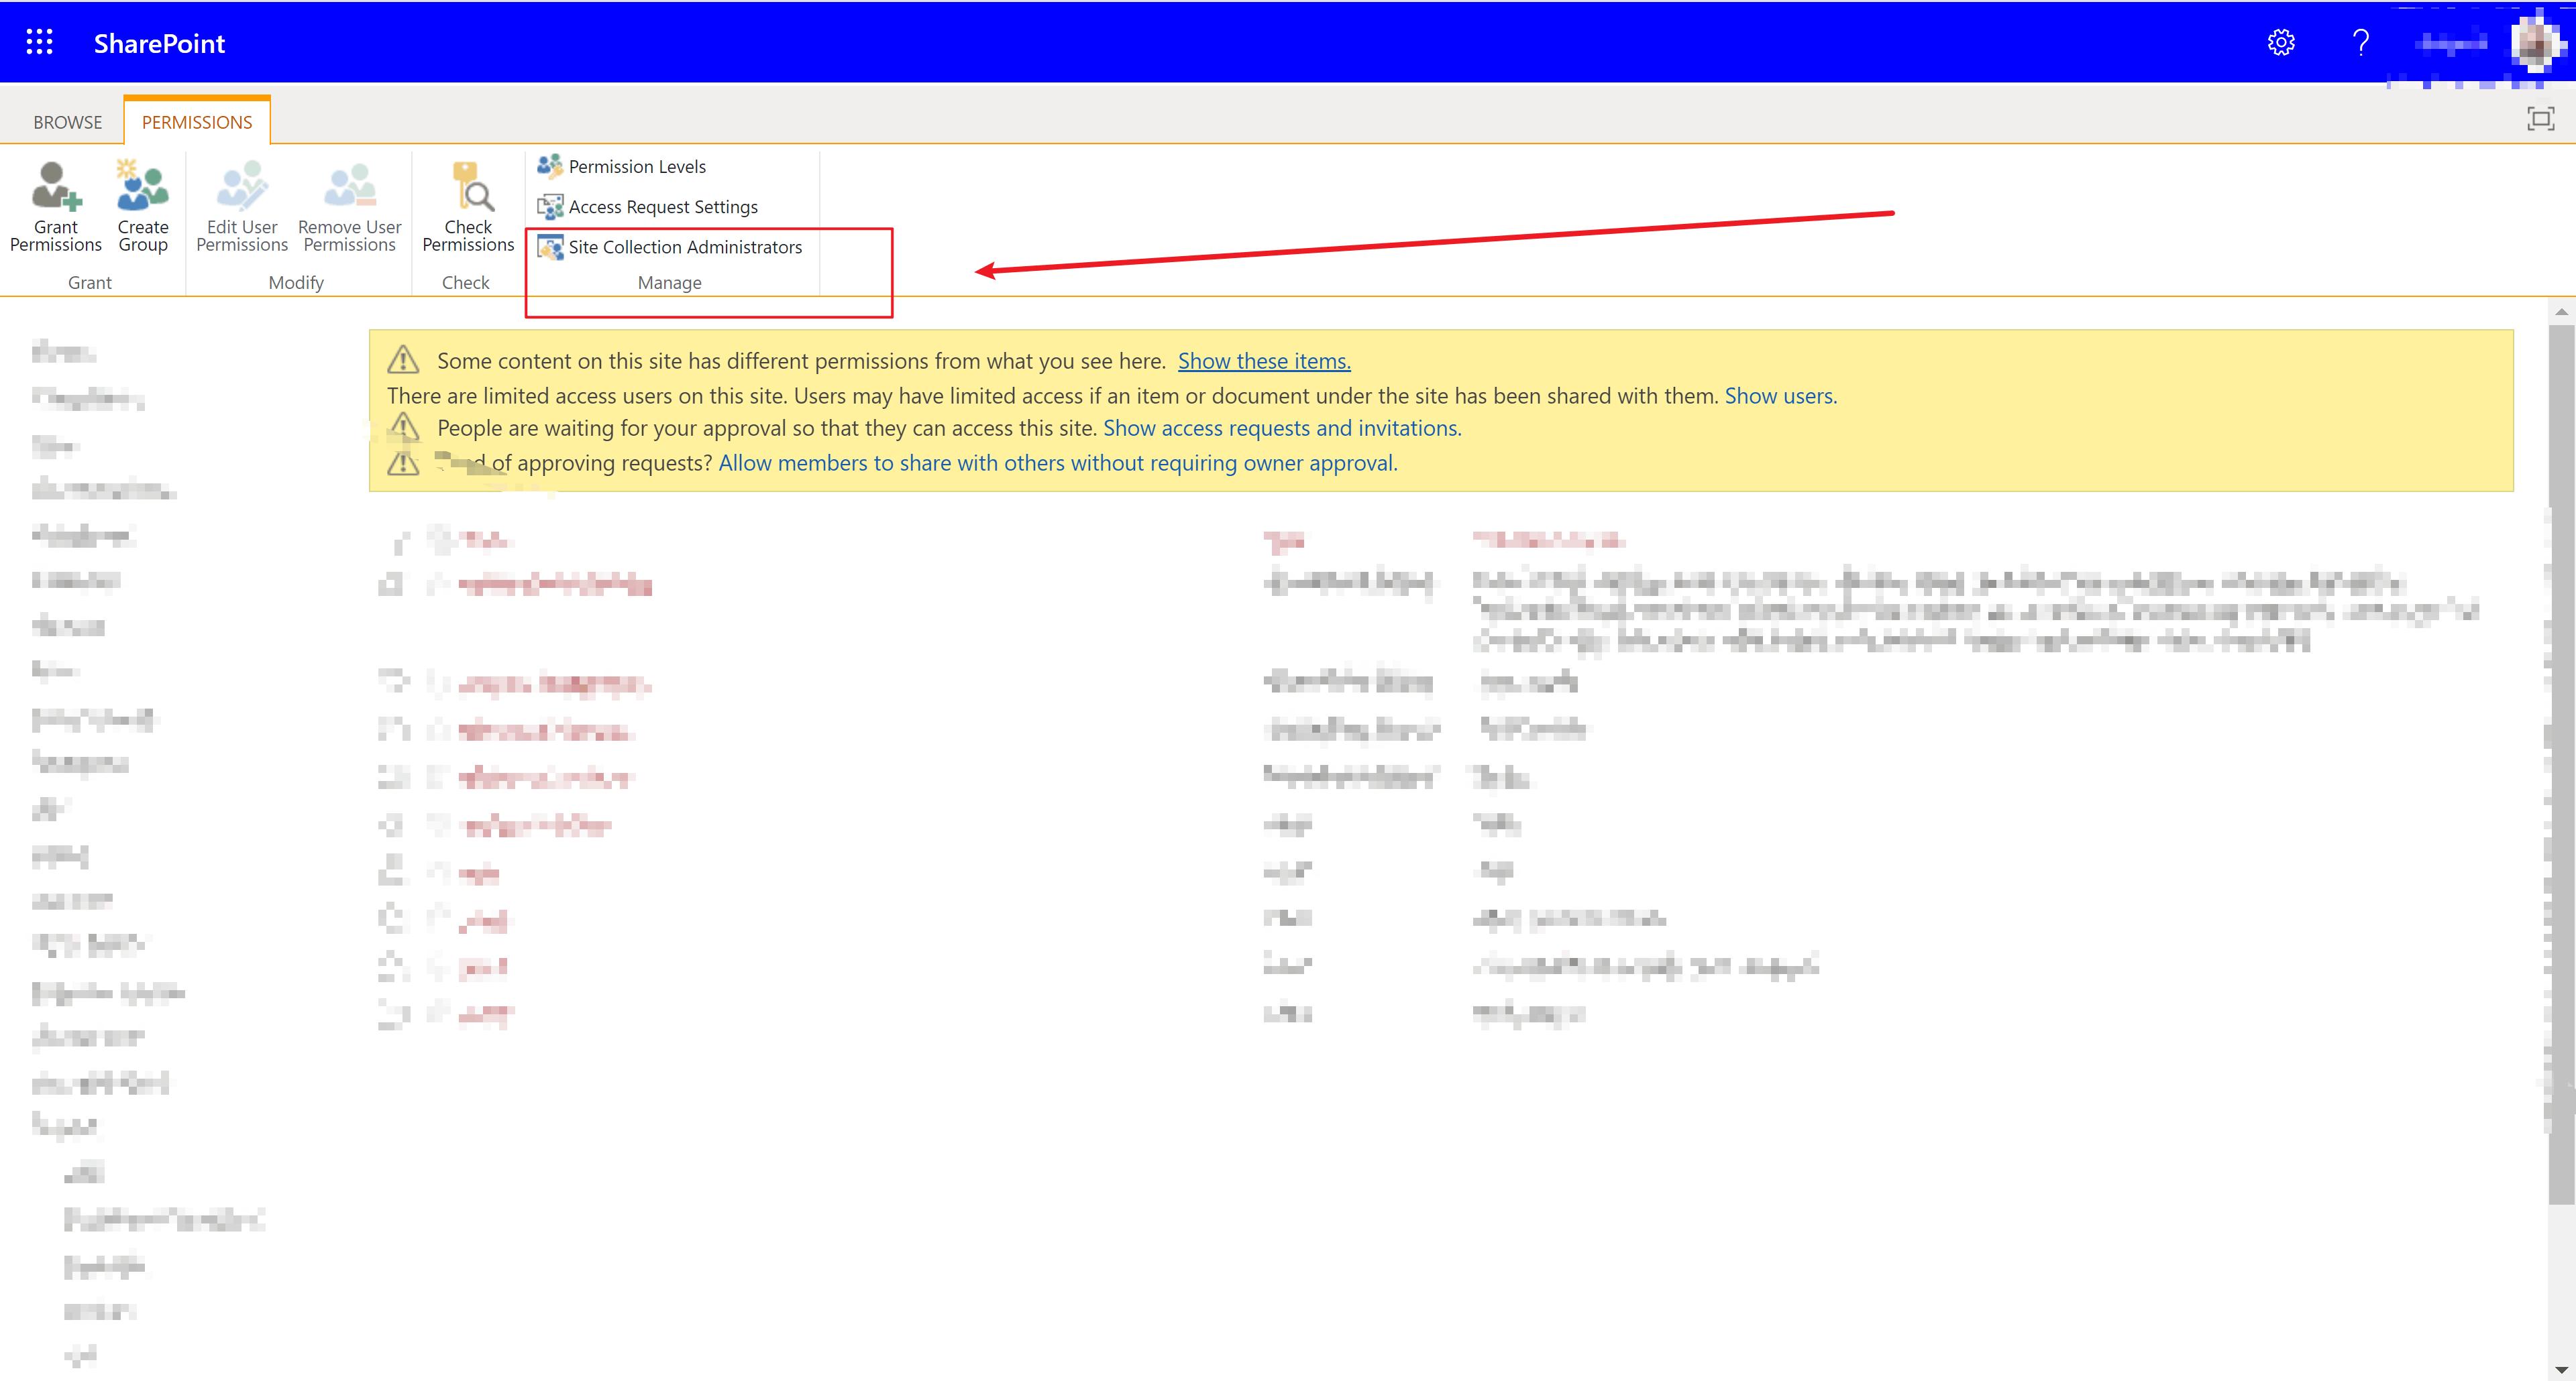The height and width of the screenshot is (1381, 2576).
Task: Click Allow members to share without approval link
Action: 1058,463
